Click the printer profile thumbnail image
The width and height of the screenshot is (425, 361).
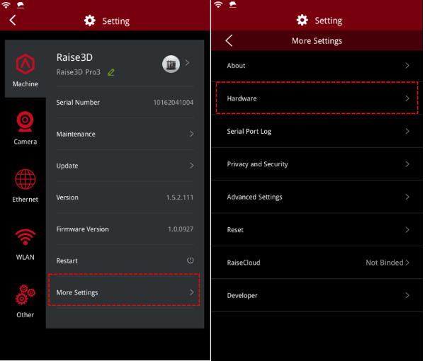171,64
